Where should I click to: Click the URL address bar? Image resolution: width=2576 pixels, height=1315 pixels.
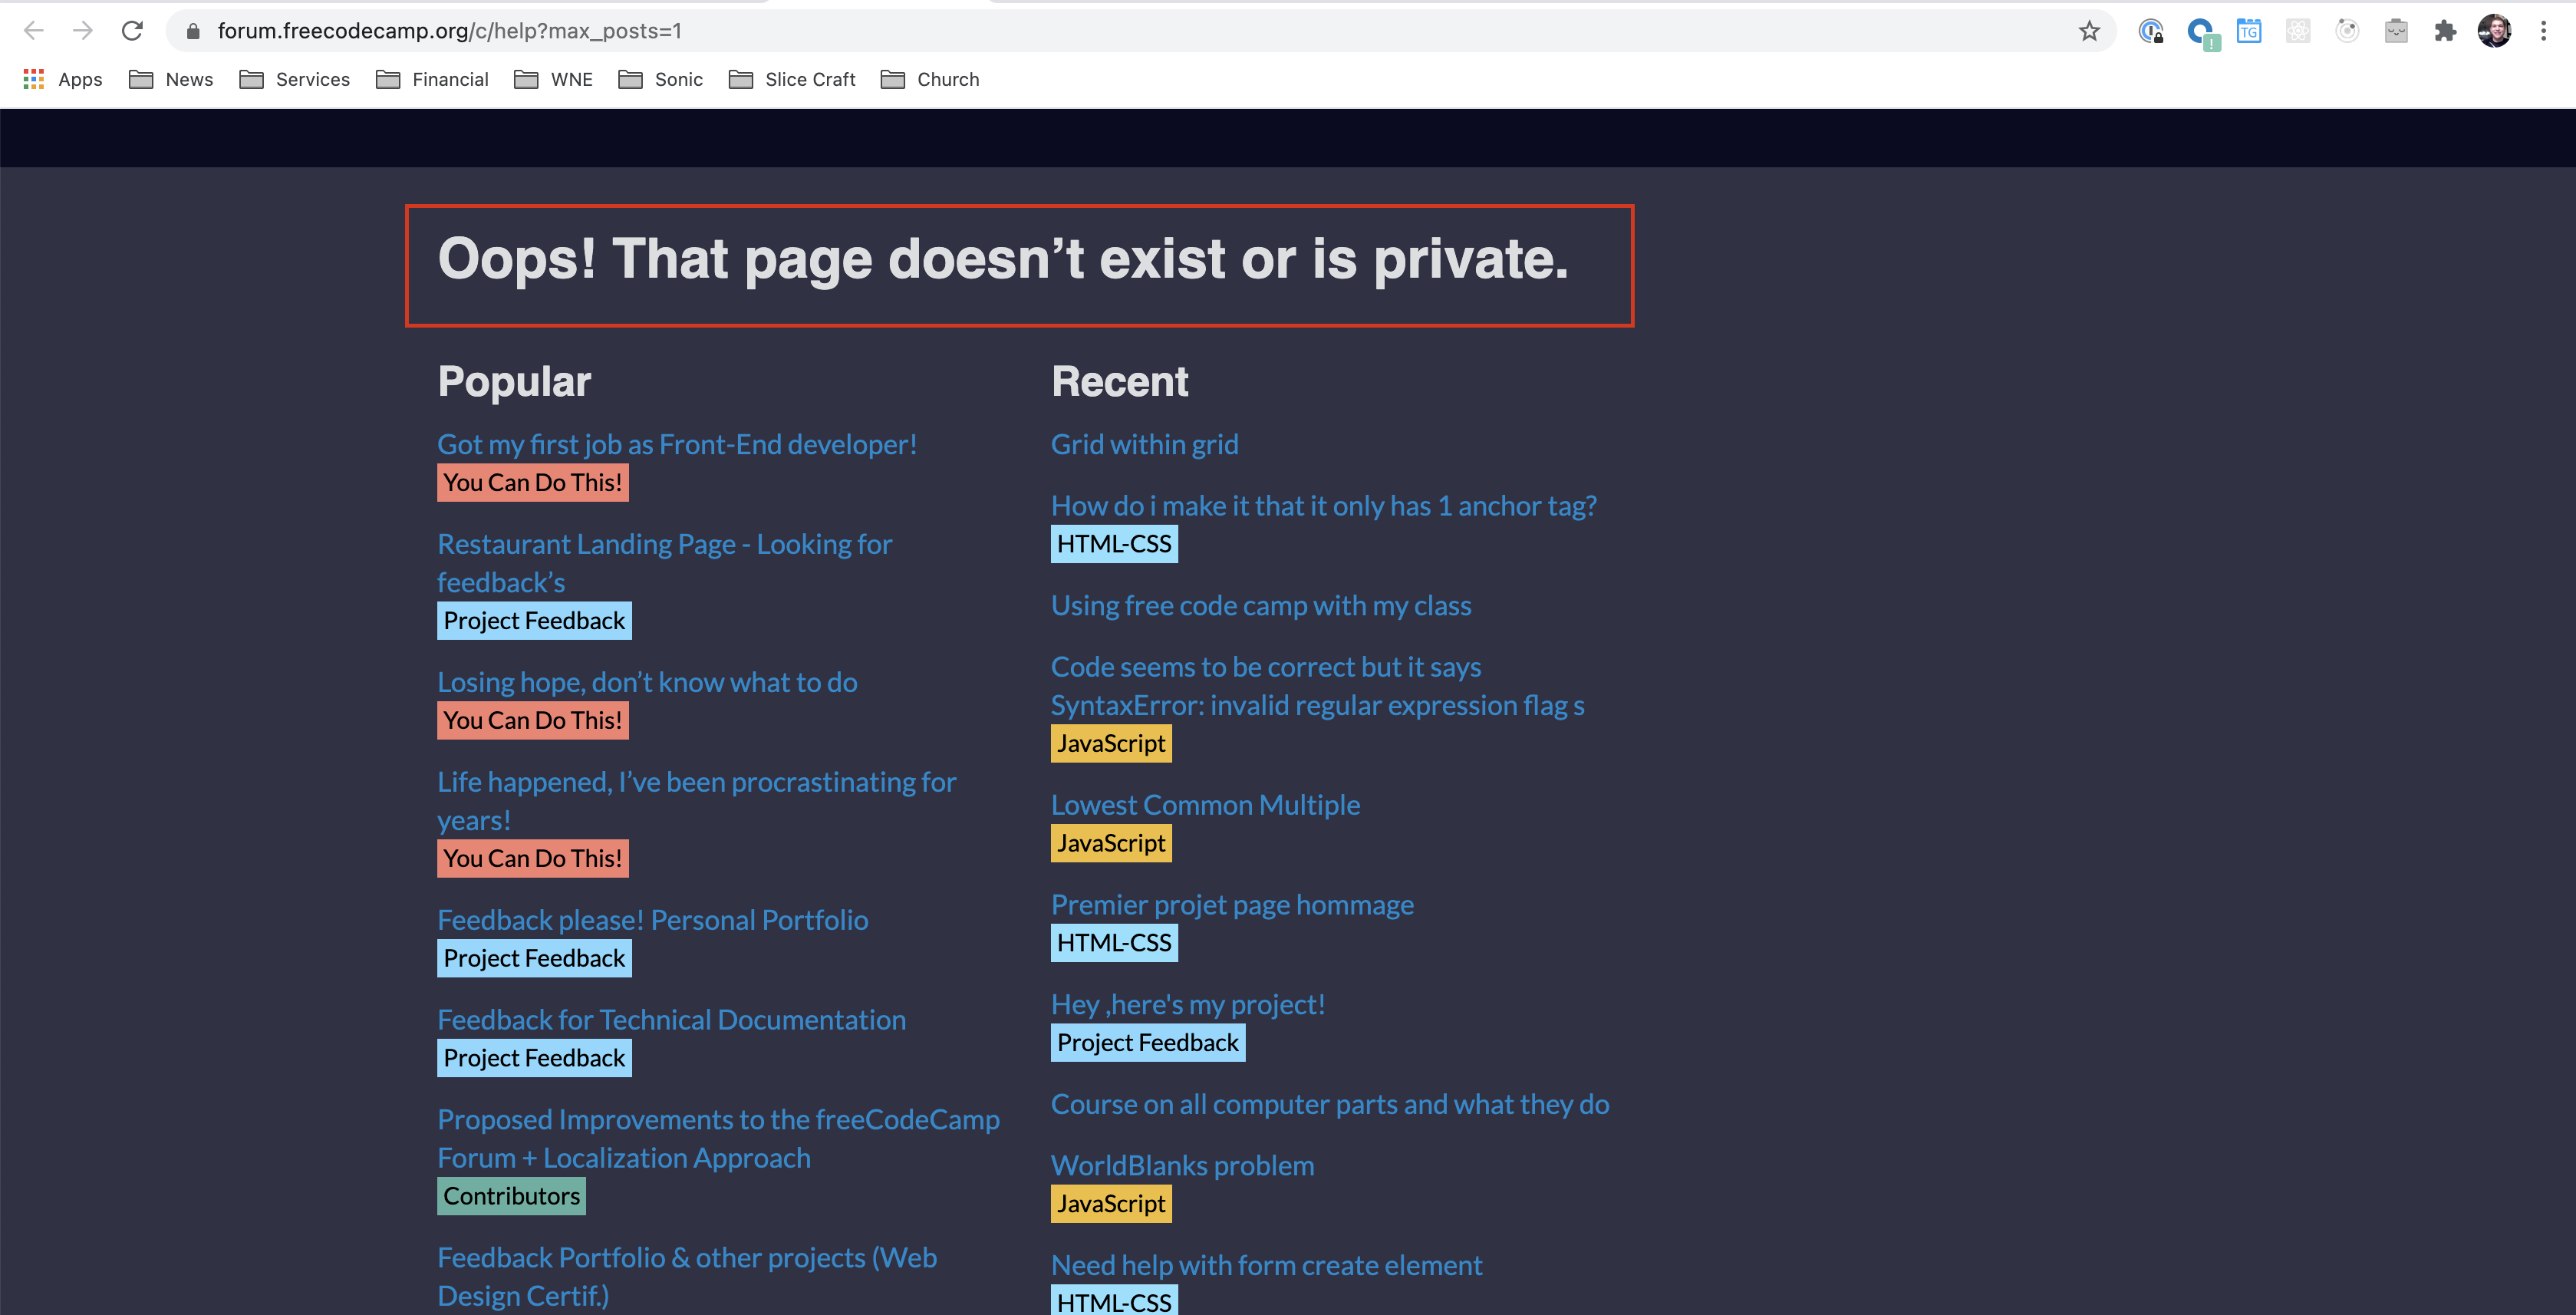pyautogui.click(x=1100, y=31)
